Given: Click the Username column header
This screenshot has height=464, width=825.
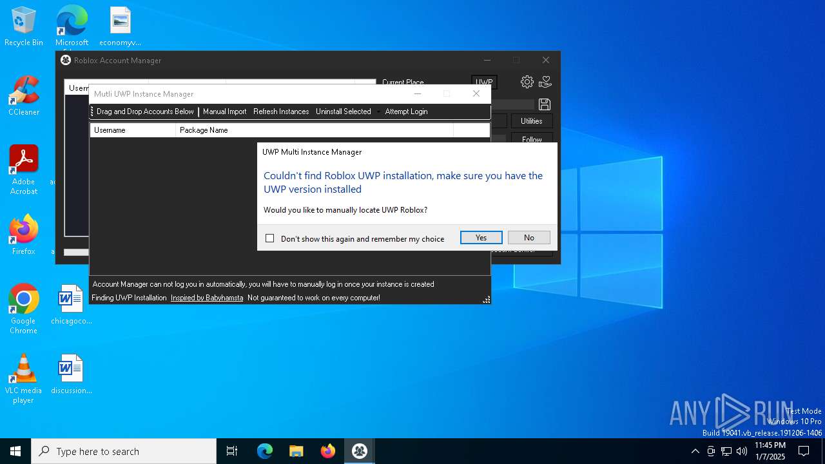Looking at the screenshot, I should 133,130.
